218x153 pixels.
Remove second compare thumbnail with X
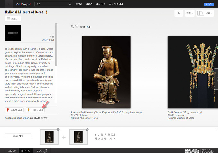[x=87, y=130]
